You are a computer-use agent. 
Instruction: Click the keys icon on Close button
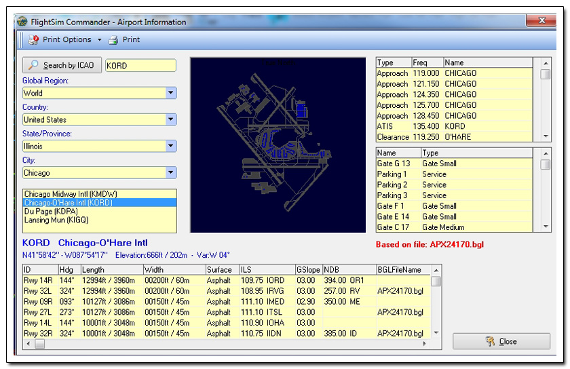(491, 341)
